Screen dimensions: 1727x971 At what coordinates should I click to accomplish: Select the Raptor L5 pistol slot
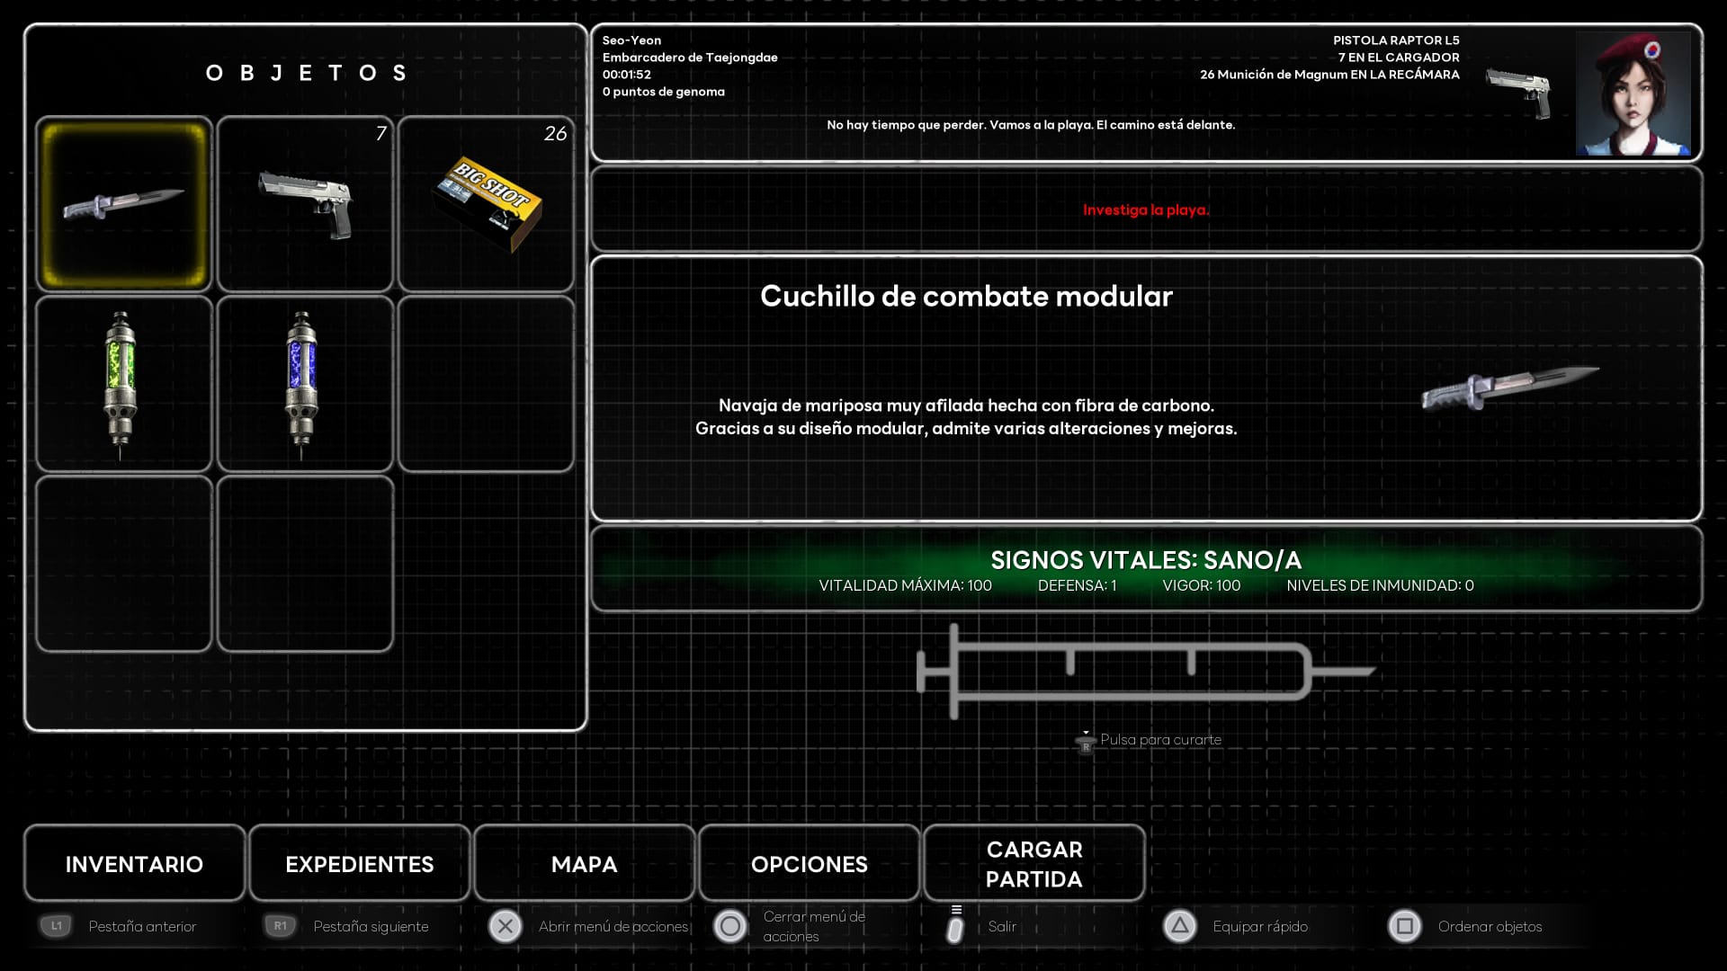point(305,204)
